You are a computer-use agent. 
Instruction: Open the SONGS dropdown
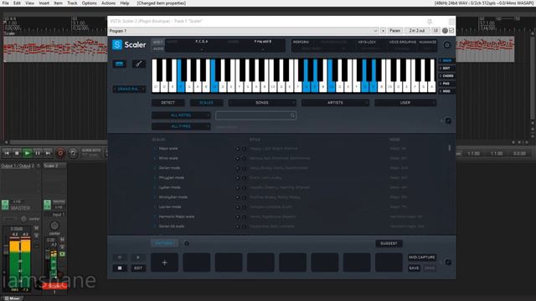(262, 103)
